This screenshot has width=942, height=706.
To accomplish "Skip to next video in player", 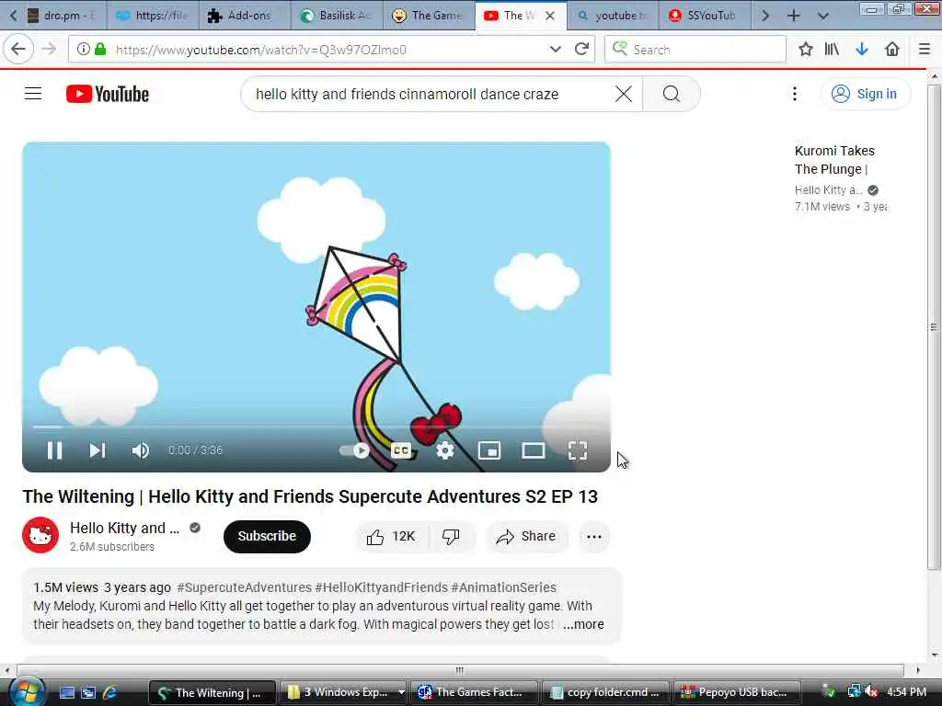I will coord(98,450).
